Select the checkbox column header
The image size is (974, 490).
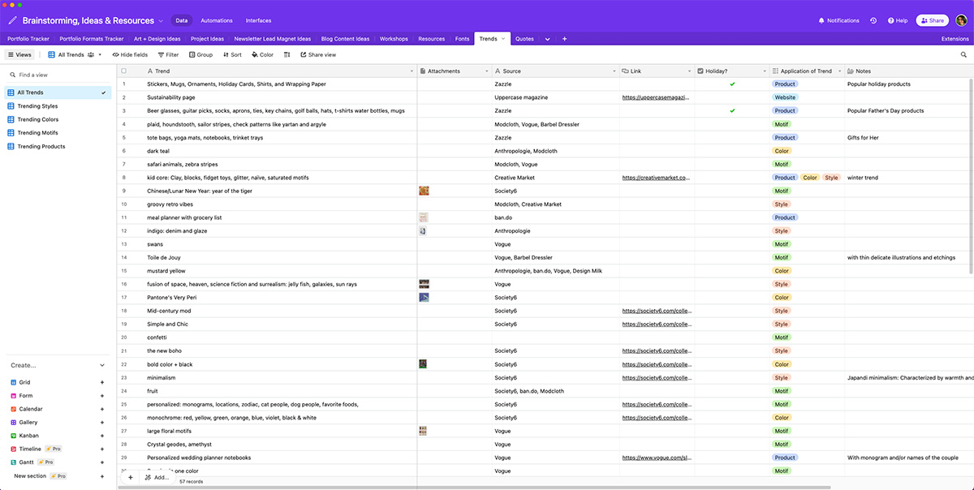click(124, 71)
